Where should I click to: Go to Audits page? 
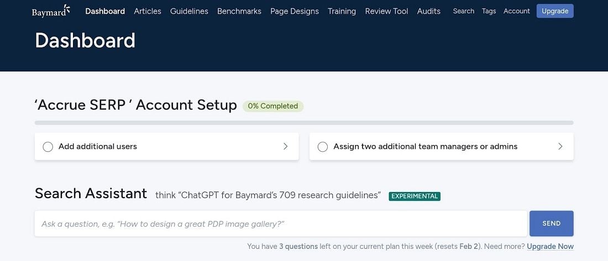point(429,11)
